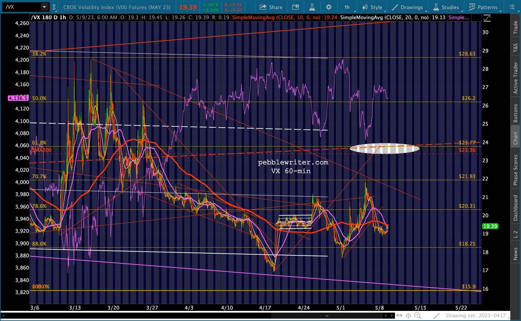The height and width of the screenshot is (321, 521).
Task: Click the horizontal time scrollbar handle
Action: (x=327, y=316)
